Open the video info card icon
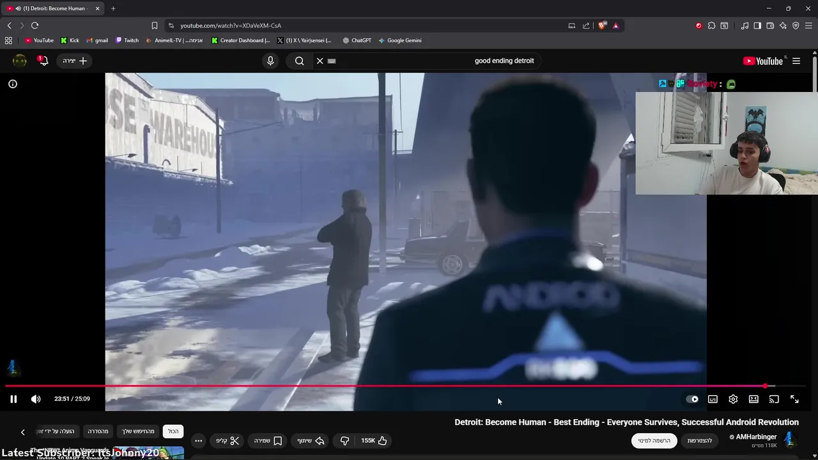Viewport: 818px width, 460px height. [x=12, y=84]
